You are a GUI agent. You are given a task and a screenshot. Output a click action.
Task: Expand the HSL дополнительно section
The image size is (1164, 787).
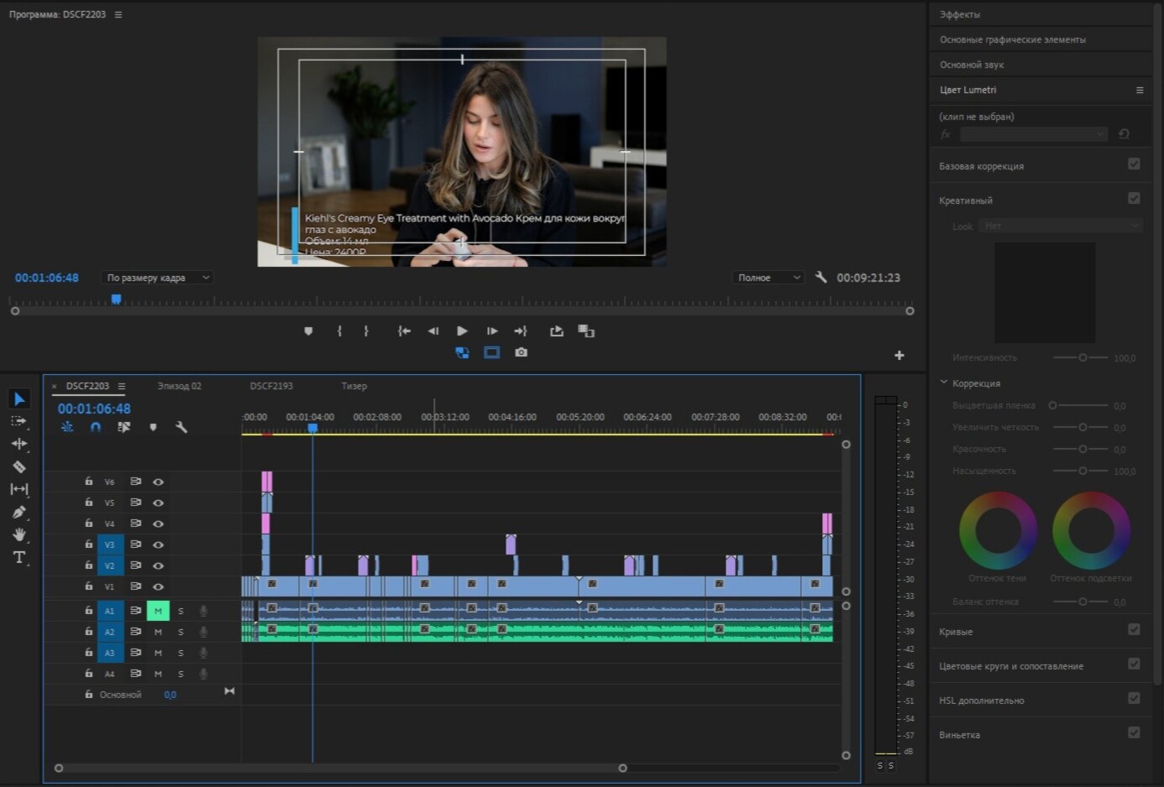pyautogui.click(x=982, y=701)
